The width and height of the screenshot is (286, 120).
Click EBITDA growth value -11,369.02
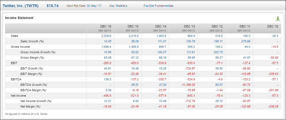click(186, 85)
